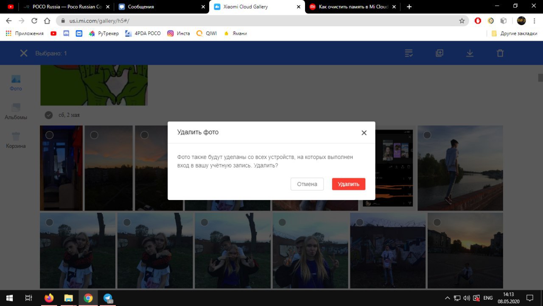543x306 pixels.
Task: Select the graffiti wall photo circle
Action: (x=360, y=222)
